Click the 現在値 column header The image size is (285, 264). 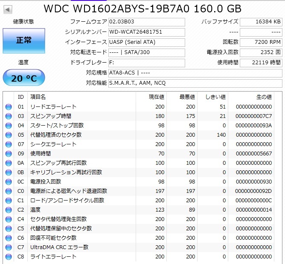click(157, 97)
